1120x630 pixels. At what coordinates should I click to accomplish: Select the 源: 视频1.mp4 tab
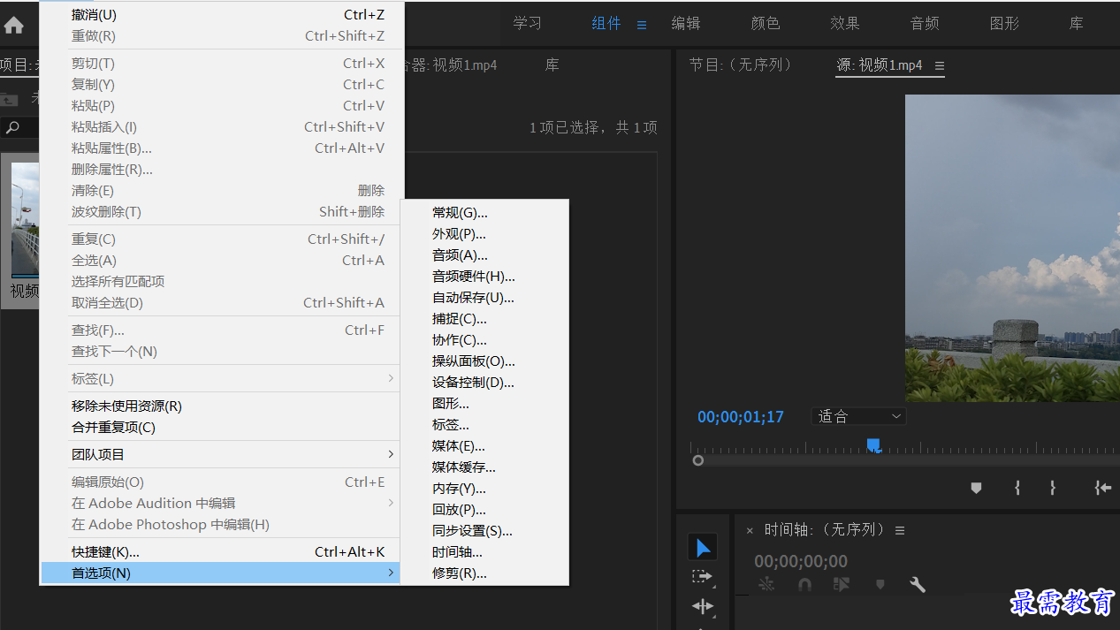(880, 65)
